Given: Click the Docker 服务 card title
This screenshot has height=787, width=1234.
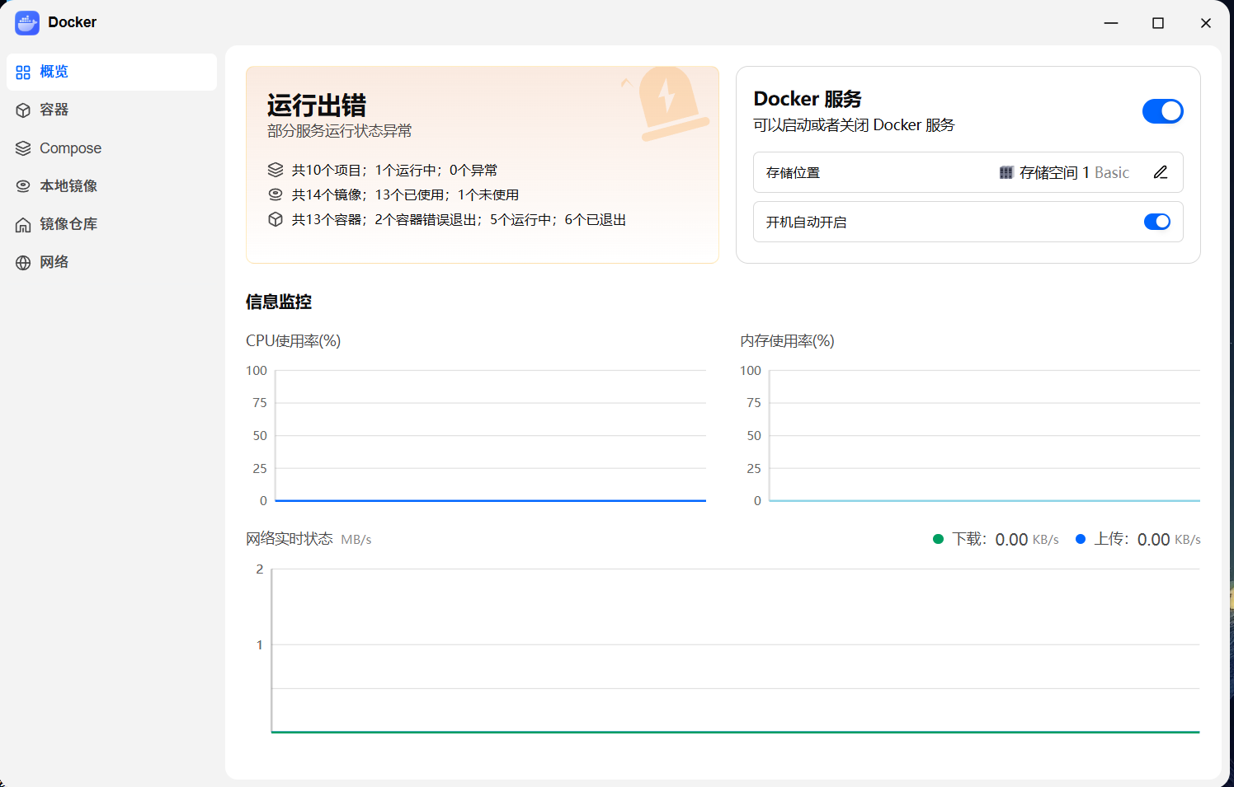Looking at the screenshot, I should pyautogui.click(x=808, y=99).
